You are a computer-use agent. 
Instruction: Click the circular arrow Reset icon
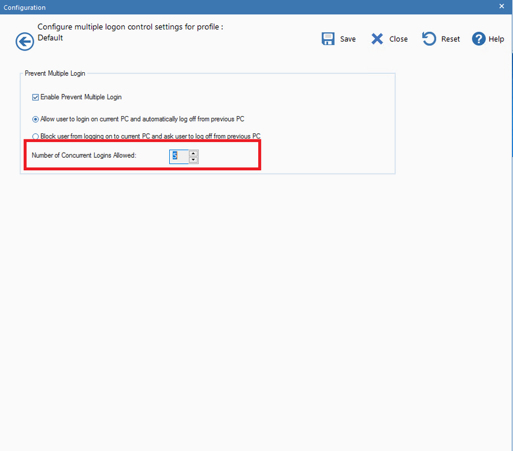click(x=429, y=38)
